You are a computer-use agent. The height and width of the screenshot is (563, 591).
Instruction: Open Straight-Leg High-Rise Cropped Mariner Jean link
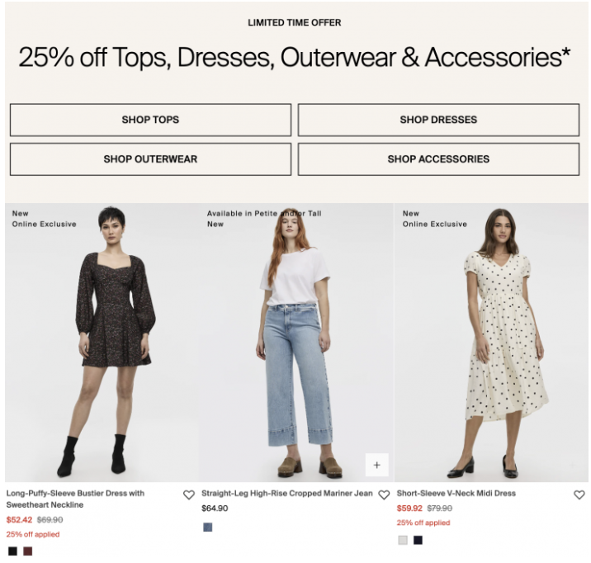click(x=286, y=494)
